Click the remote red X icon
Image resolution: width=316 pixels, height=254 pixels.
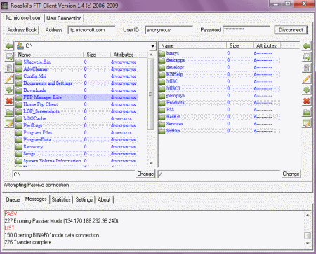click(x=307, y=101)
